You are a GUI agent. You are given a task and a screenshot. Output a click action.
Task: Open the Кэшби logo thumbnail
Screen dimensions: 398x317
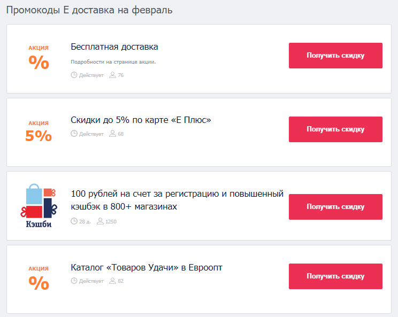(x=39, y=206)
